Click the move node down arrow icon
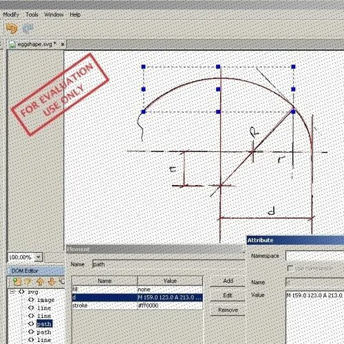 click(52, 281)
